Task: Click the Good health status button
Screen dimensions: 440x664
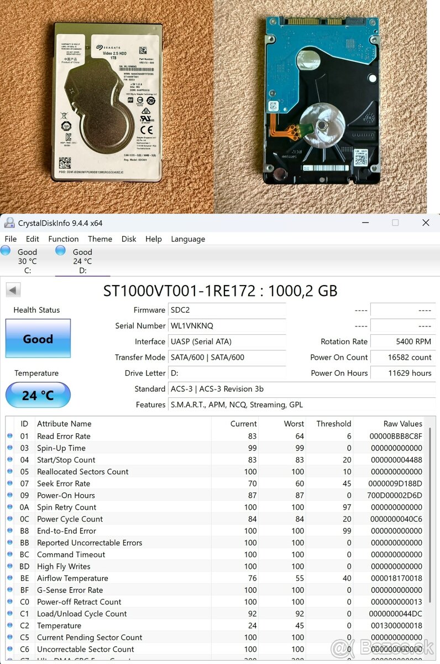Action: click(38, 339)
